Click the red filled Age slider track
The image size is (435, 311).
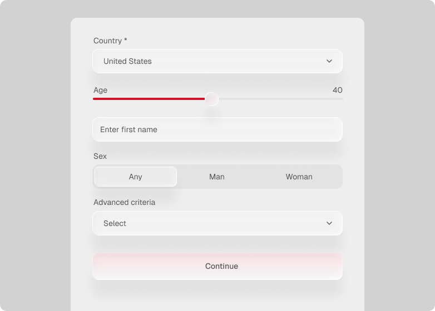coord(149,99)
